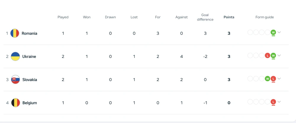Expand Ukraine's form guide chevron
This screenshot has width=296, height=123.
[279, 55]
